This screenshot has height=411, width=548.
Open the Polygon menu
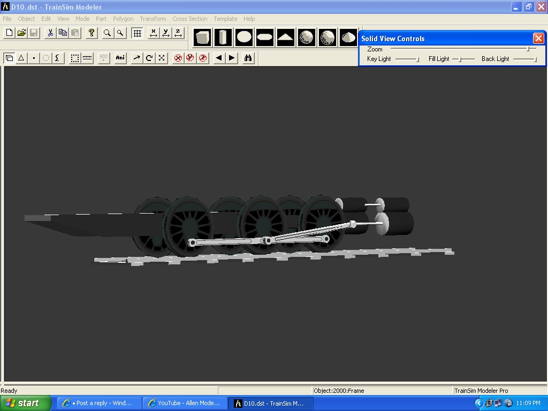point(123,19)
